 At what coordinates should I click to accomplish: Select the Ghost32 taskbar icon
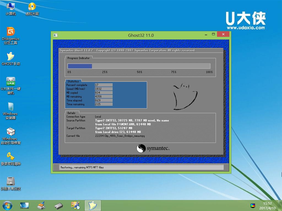click(93, 205)
